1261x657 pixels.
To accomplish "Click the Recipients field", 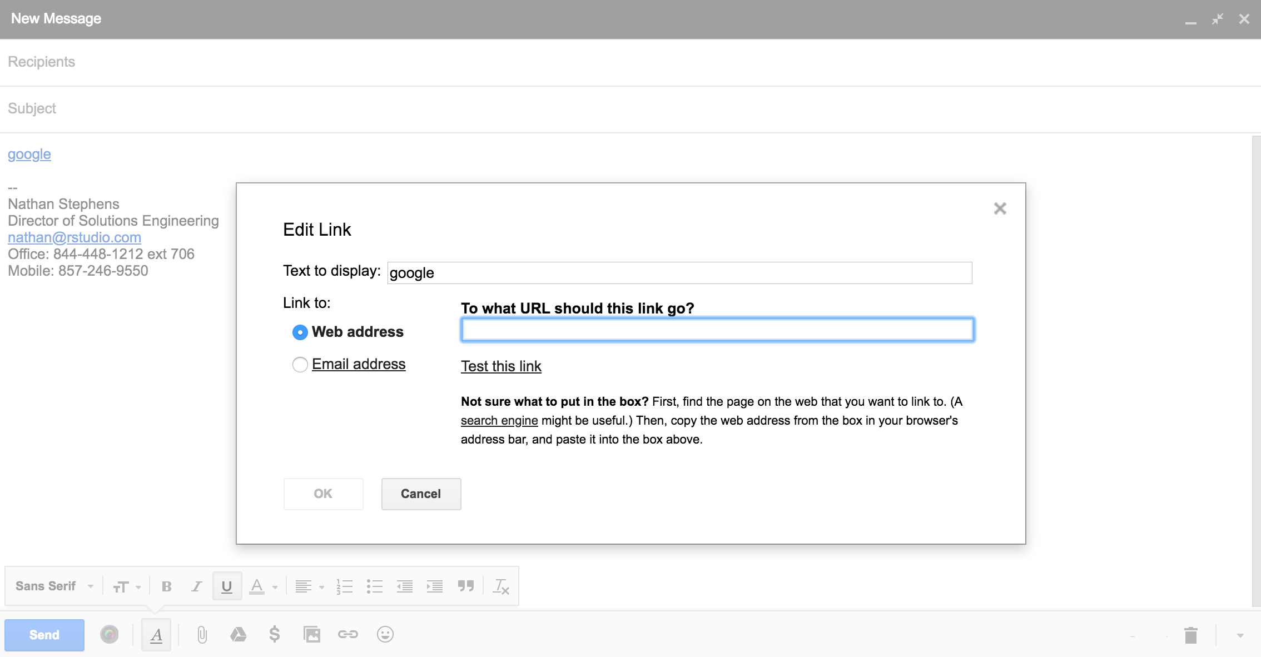I will pos(630,62).
